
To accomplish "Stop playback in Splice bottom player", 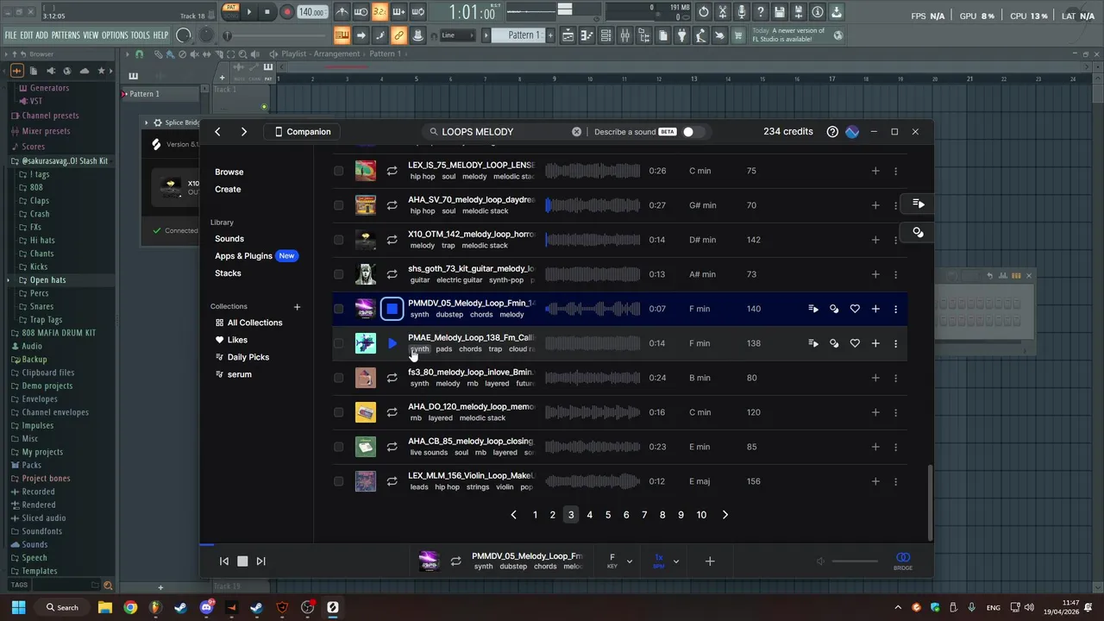I will tap(242, 561).
